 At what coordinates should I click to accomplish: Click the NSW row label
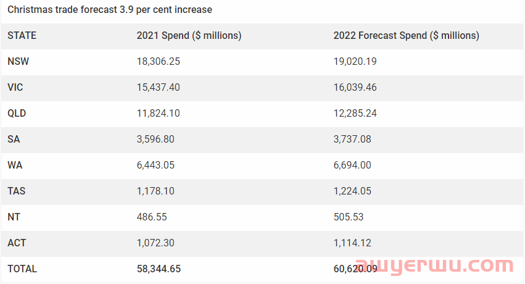tap(18, 61)
